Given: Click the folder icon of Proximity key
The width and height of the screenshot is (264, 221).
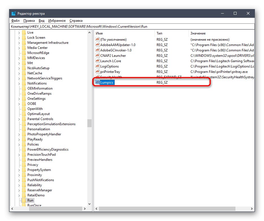Looking at the screenshot, I should coord(24,175).
